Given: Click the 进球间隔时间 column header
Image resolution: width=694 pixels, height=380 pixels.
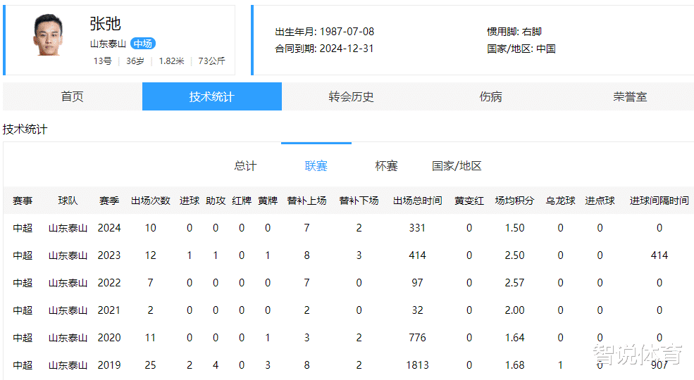Looking at the screenshot, I should (659, 201).
